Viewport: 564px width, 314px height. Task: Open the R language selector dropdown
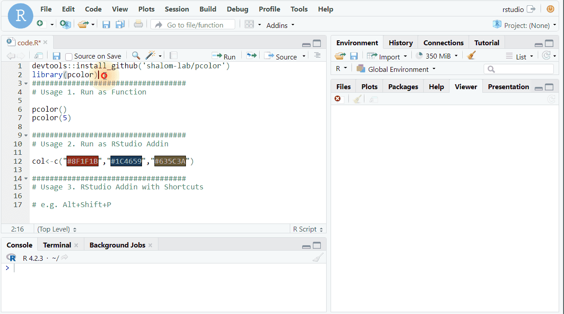pyautogui.click(x=341, y=69)
